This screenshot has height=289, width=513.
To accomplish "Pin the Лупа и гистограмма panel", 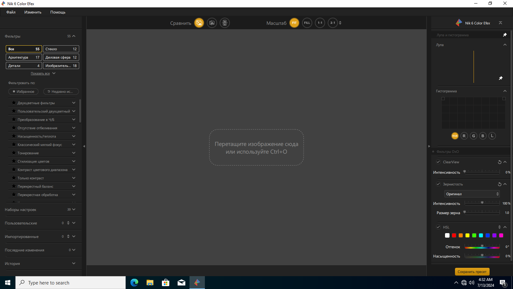I will (505, 35).
